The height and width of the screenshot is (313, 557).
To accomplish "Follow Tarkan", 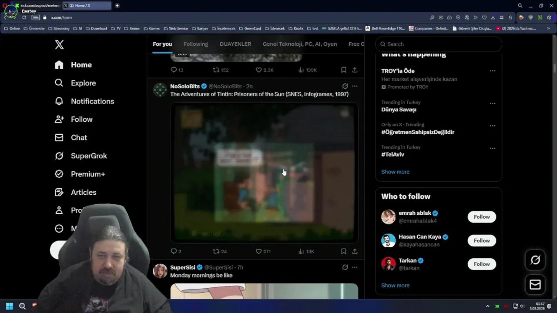I will pos(482,264).
